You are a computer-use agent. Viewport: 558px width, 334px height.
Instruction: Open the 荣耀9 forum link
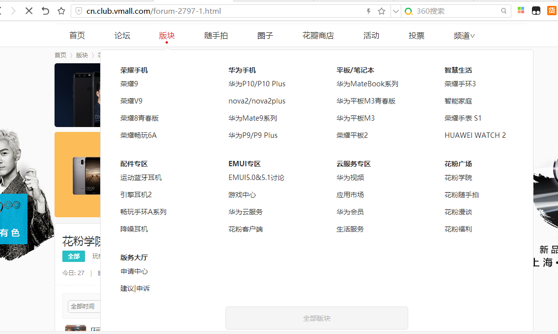129,84
